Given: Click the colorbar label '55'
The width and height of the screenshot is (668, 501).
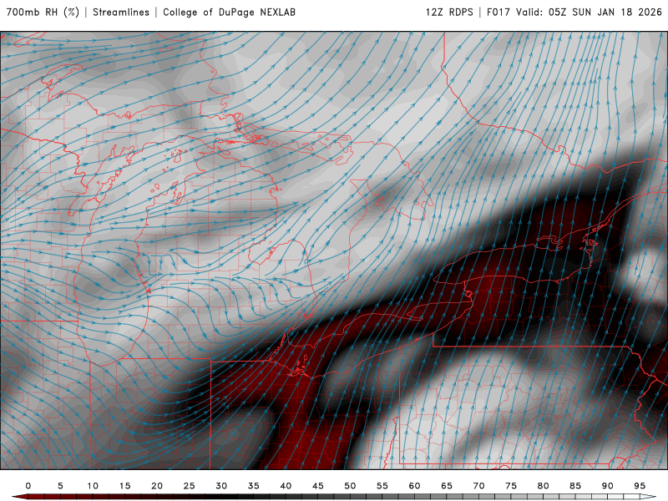Looking at the screenshot, I should pyautogui.click(x=382, y=486).
